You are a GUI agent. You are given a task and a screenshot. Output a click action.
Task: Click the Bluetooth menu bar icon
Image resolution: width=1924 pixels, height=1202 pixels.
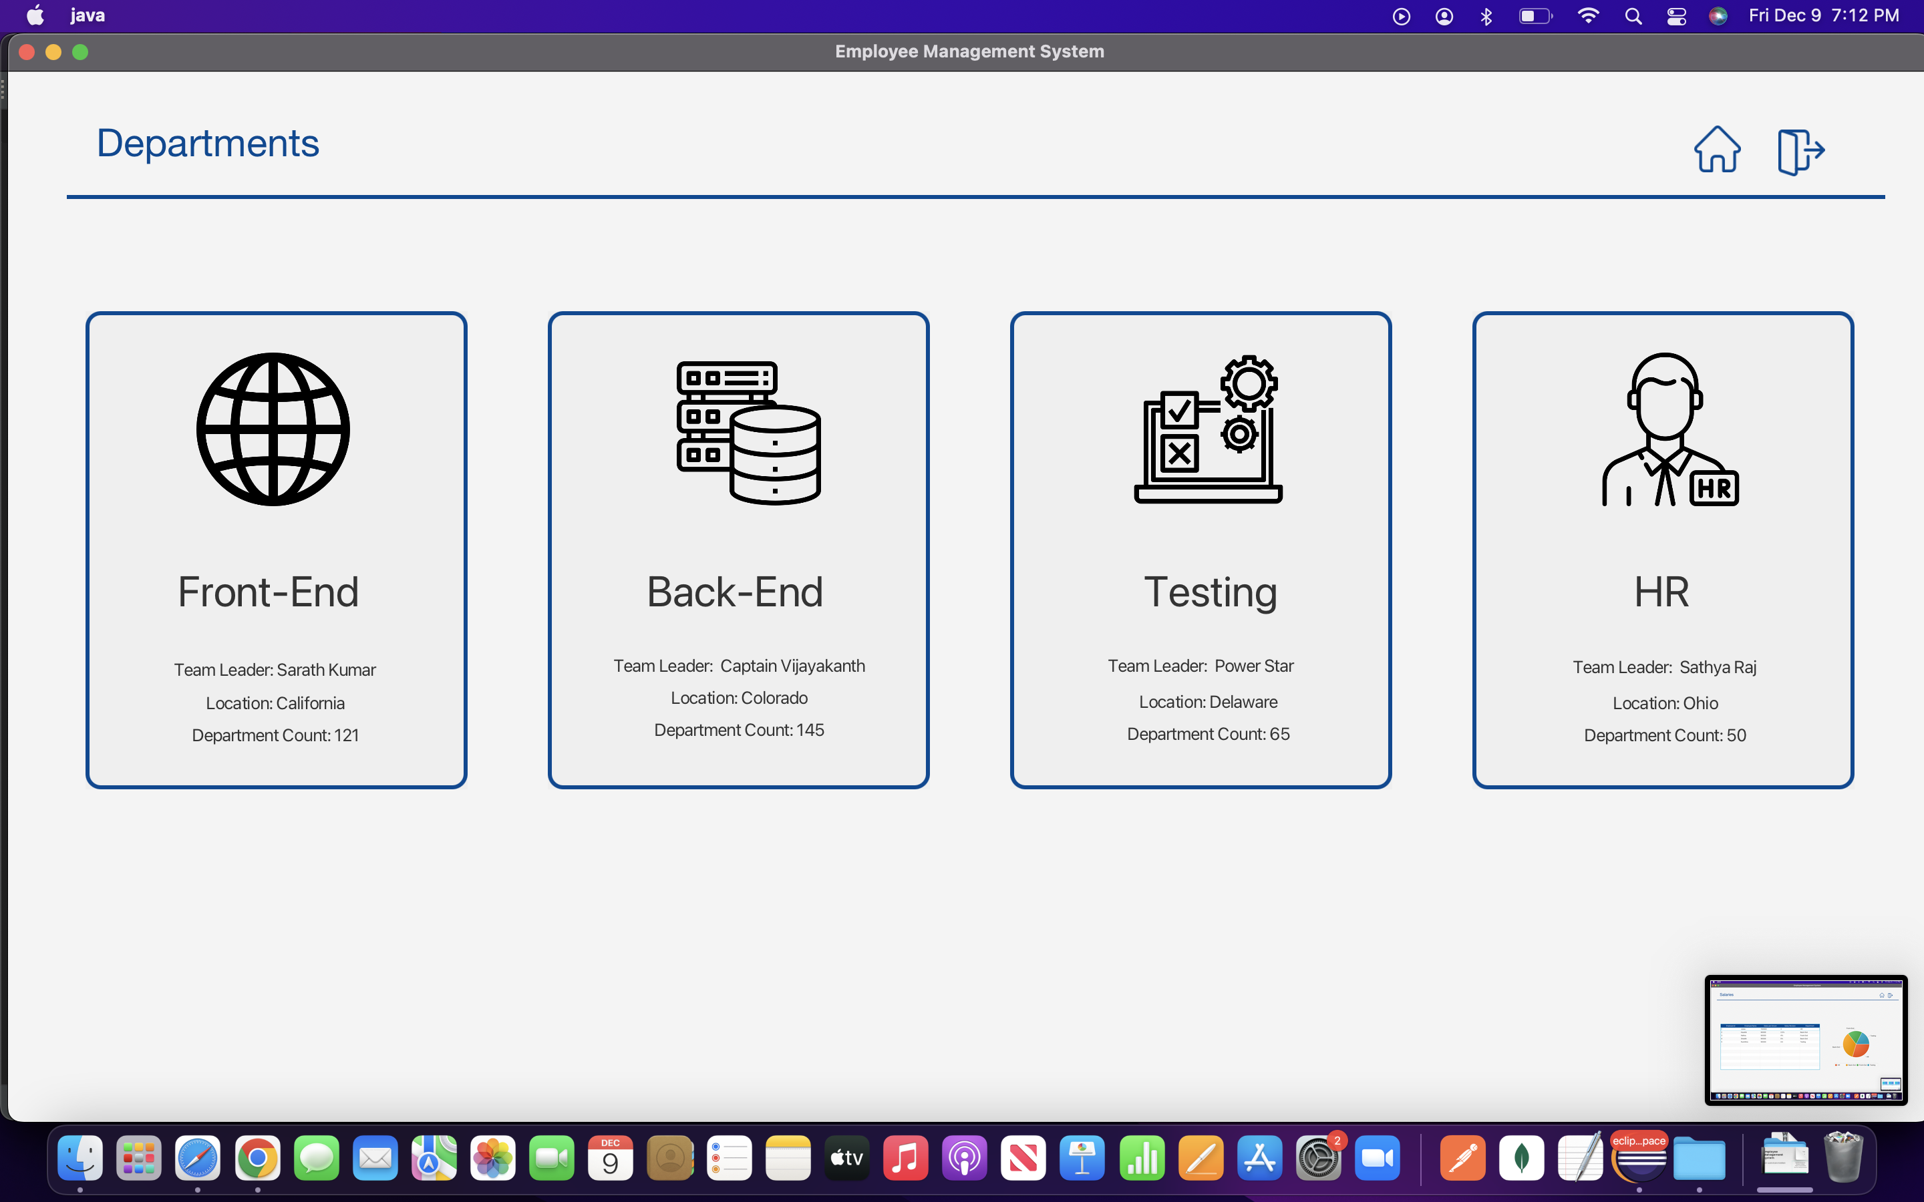(x=1486, y=16)
